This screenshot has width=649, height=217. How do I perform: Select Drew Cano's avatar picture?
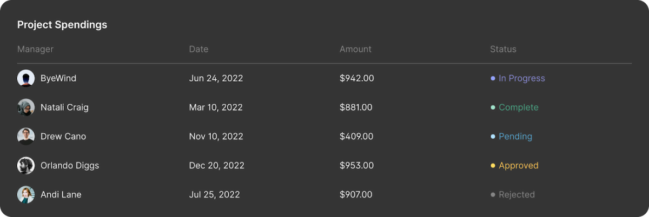coord(26,137)
